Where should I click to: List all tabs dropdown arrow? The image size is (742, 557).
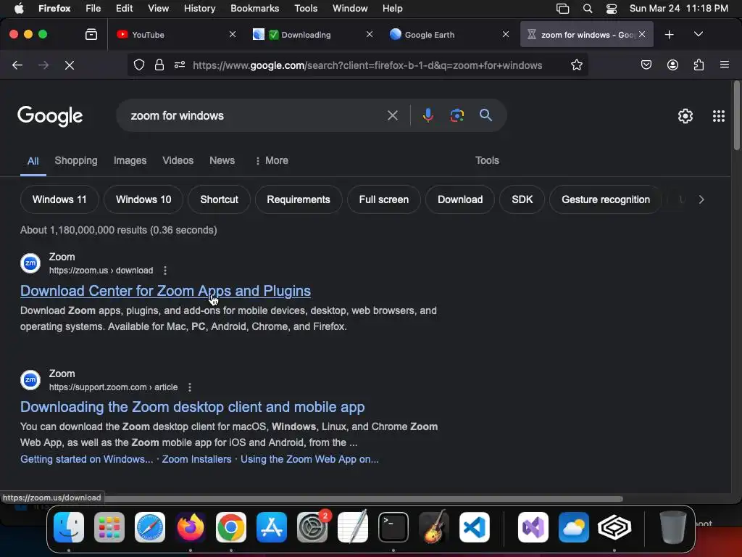(699, 34)
